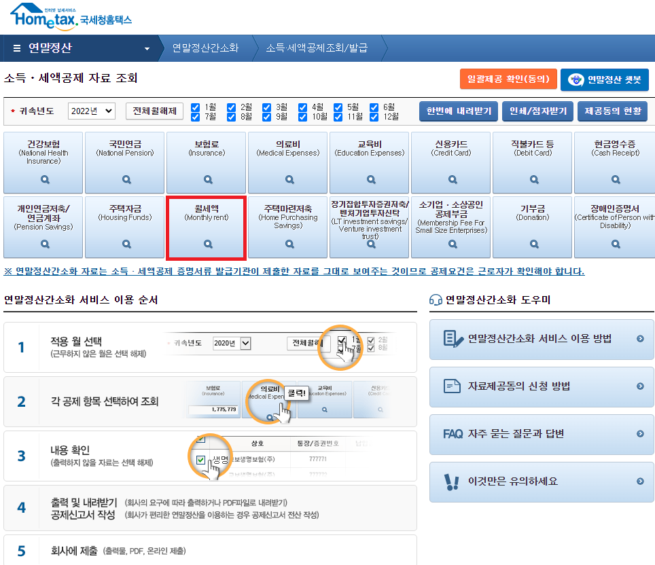Open 자료제공동의 신청 방법 guide
Screen dimensions: 655x565
(x=541, y=386)
